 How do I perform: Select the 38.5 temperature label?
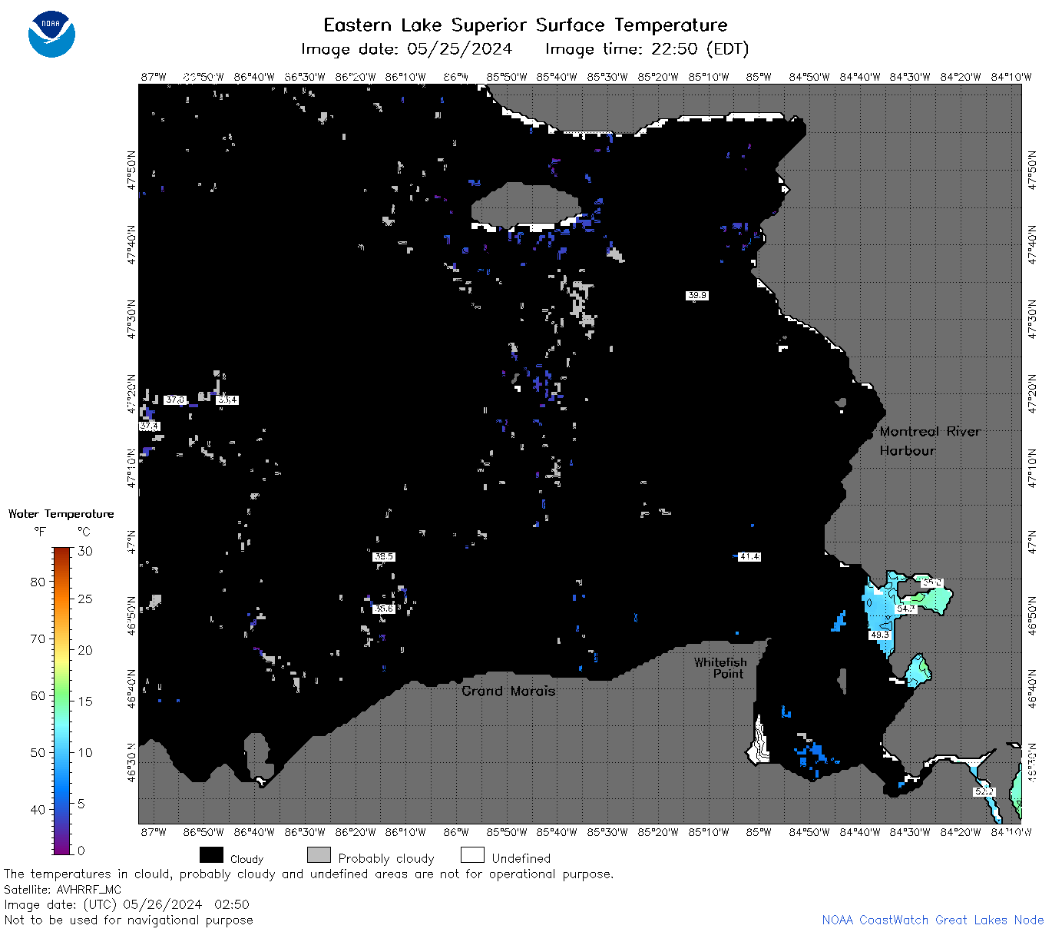pos(384,556)
